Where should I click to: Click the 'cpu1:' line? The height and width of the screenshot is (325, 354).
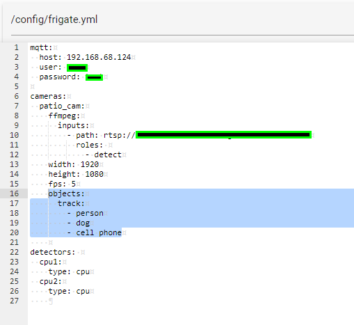50,262
